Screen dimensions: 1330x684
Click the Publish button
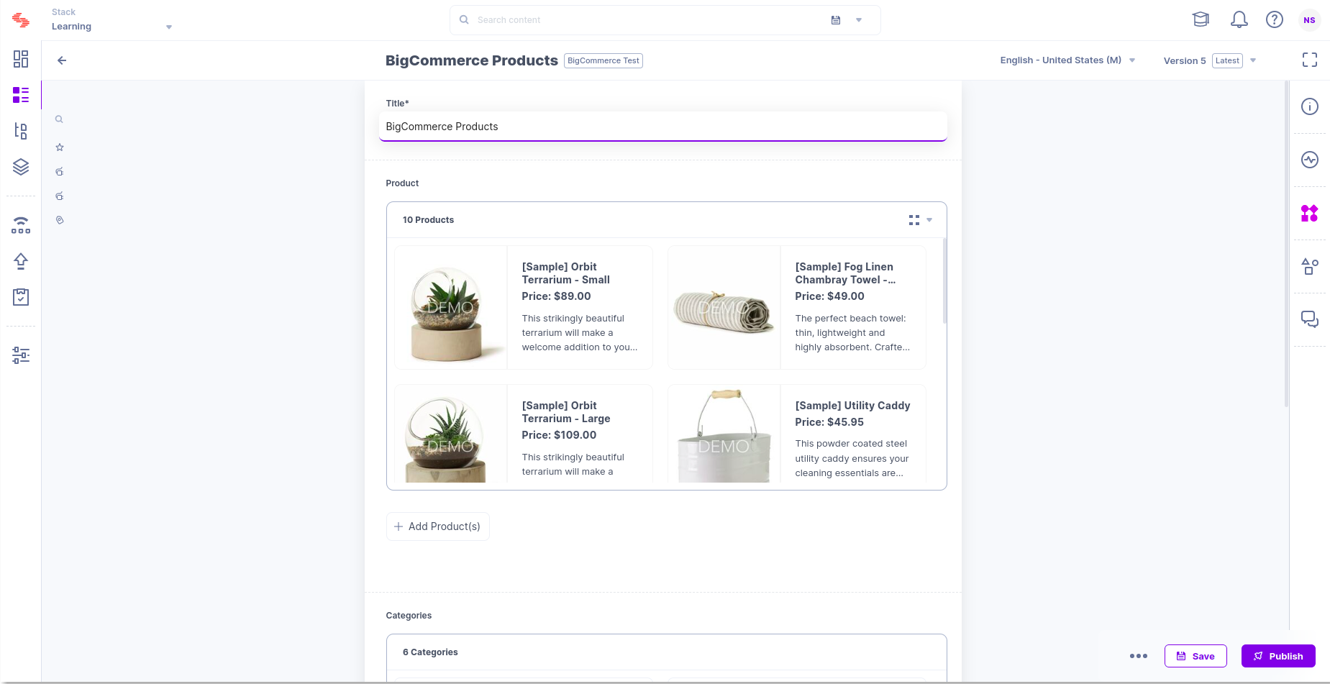(x=1278, y=656)
